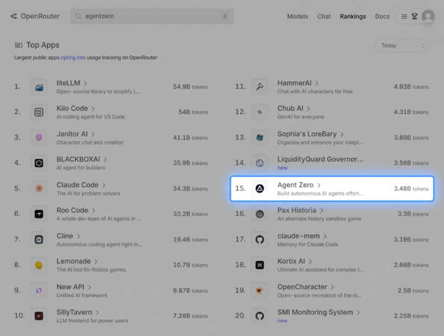Click the claude-mem GitHub icon
Image resolution: width=444 pixels, height=336 pixels.
260,239
